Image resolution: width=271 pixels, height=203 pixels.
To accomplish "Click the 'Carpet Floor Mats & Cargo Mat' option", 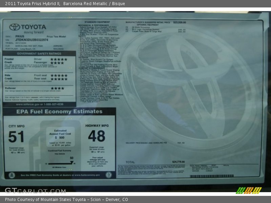I will (147, 31).
